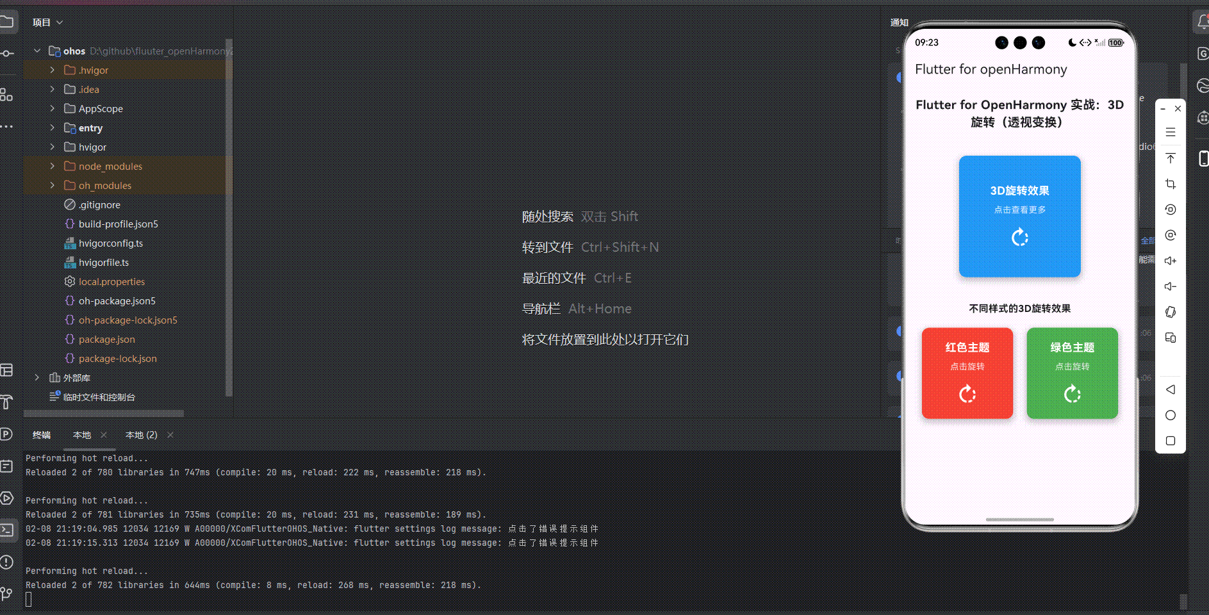Increase emulator volume

pyautogui.click(x=1171, y=261)
